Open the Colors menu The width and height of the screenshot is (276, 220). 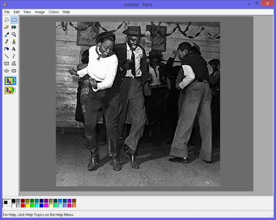click(54, 12)
